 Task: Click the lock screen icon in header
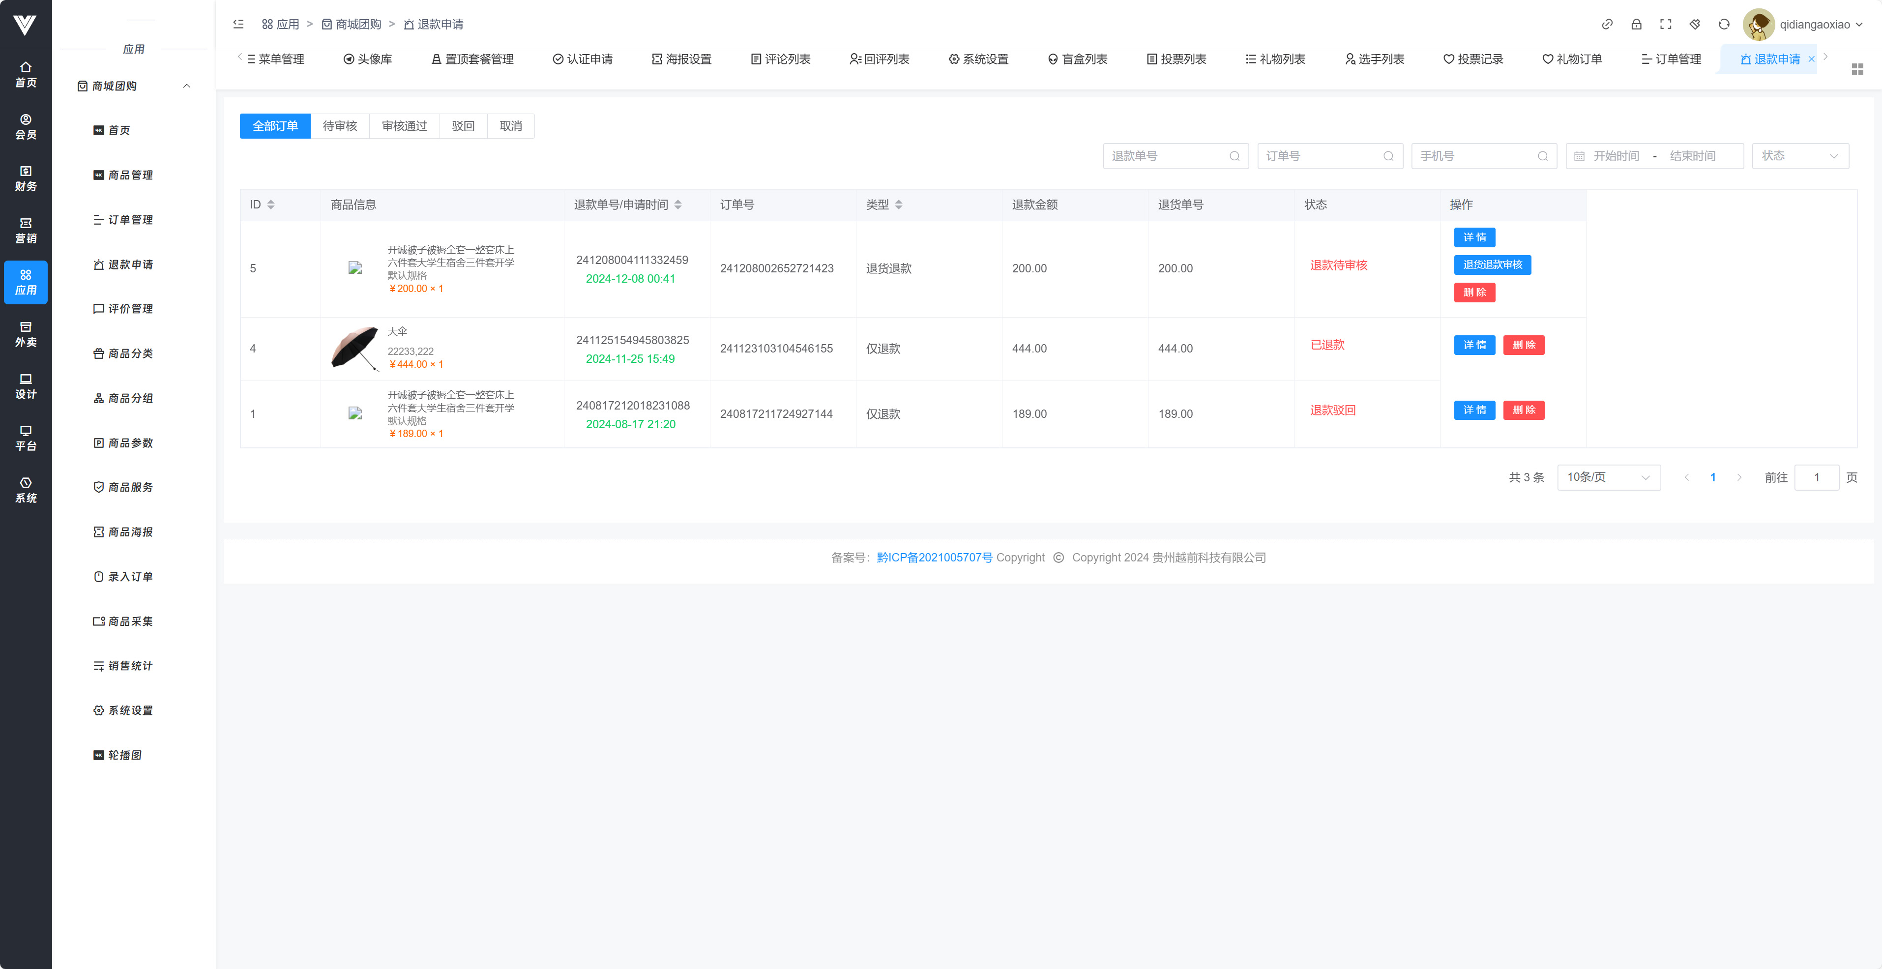click(x=1637, y=24)
